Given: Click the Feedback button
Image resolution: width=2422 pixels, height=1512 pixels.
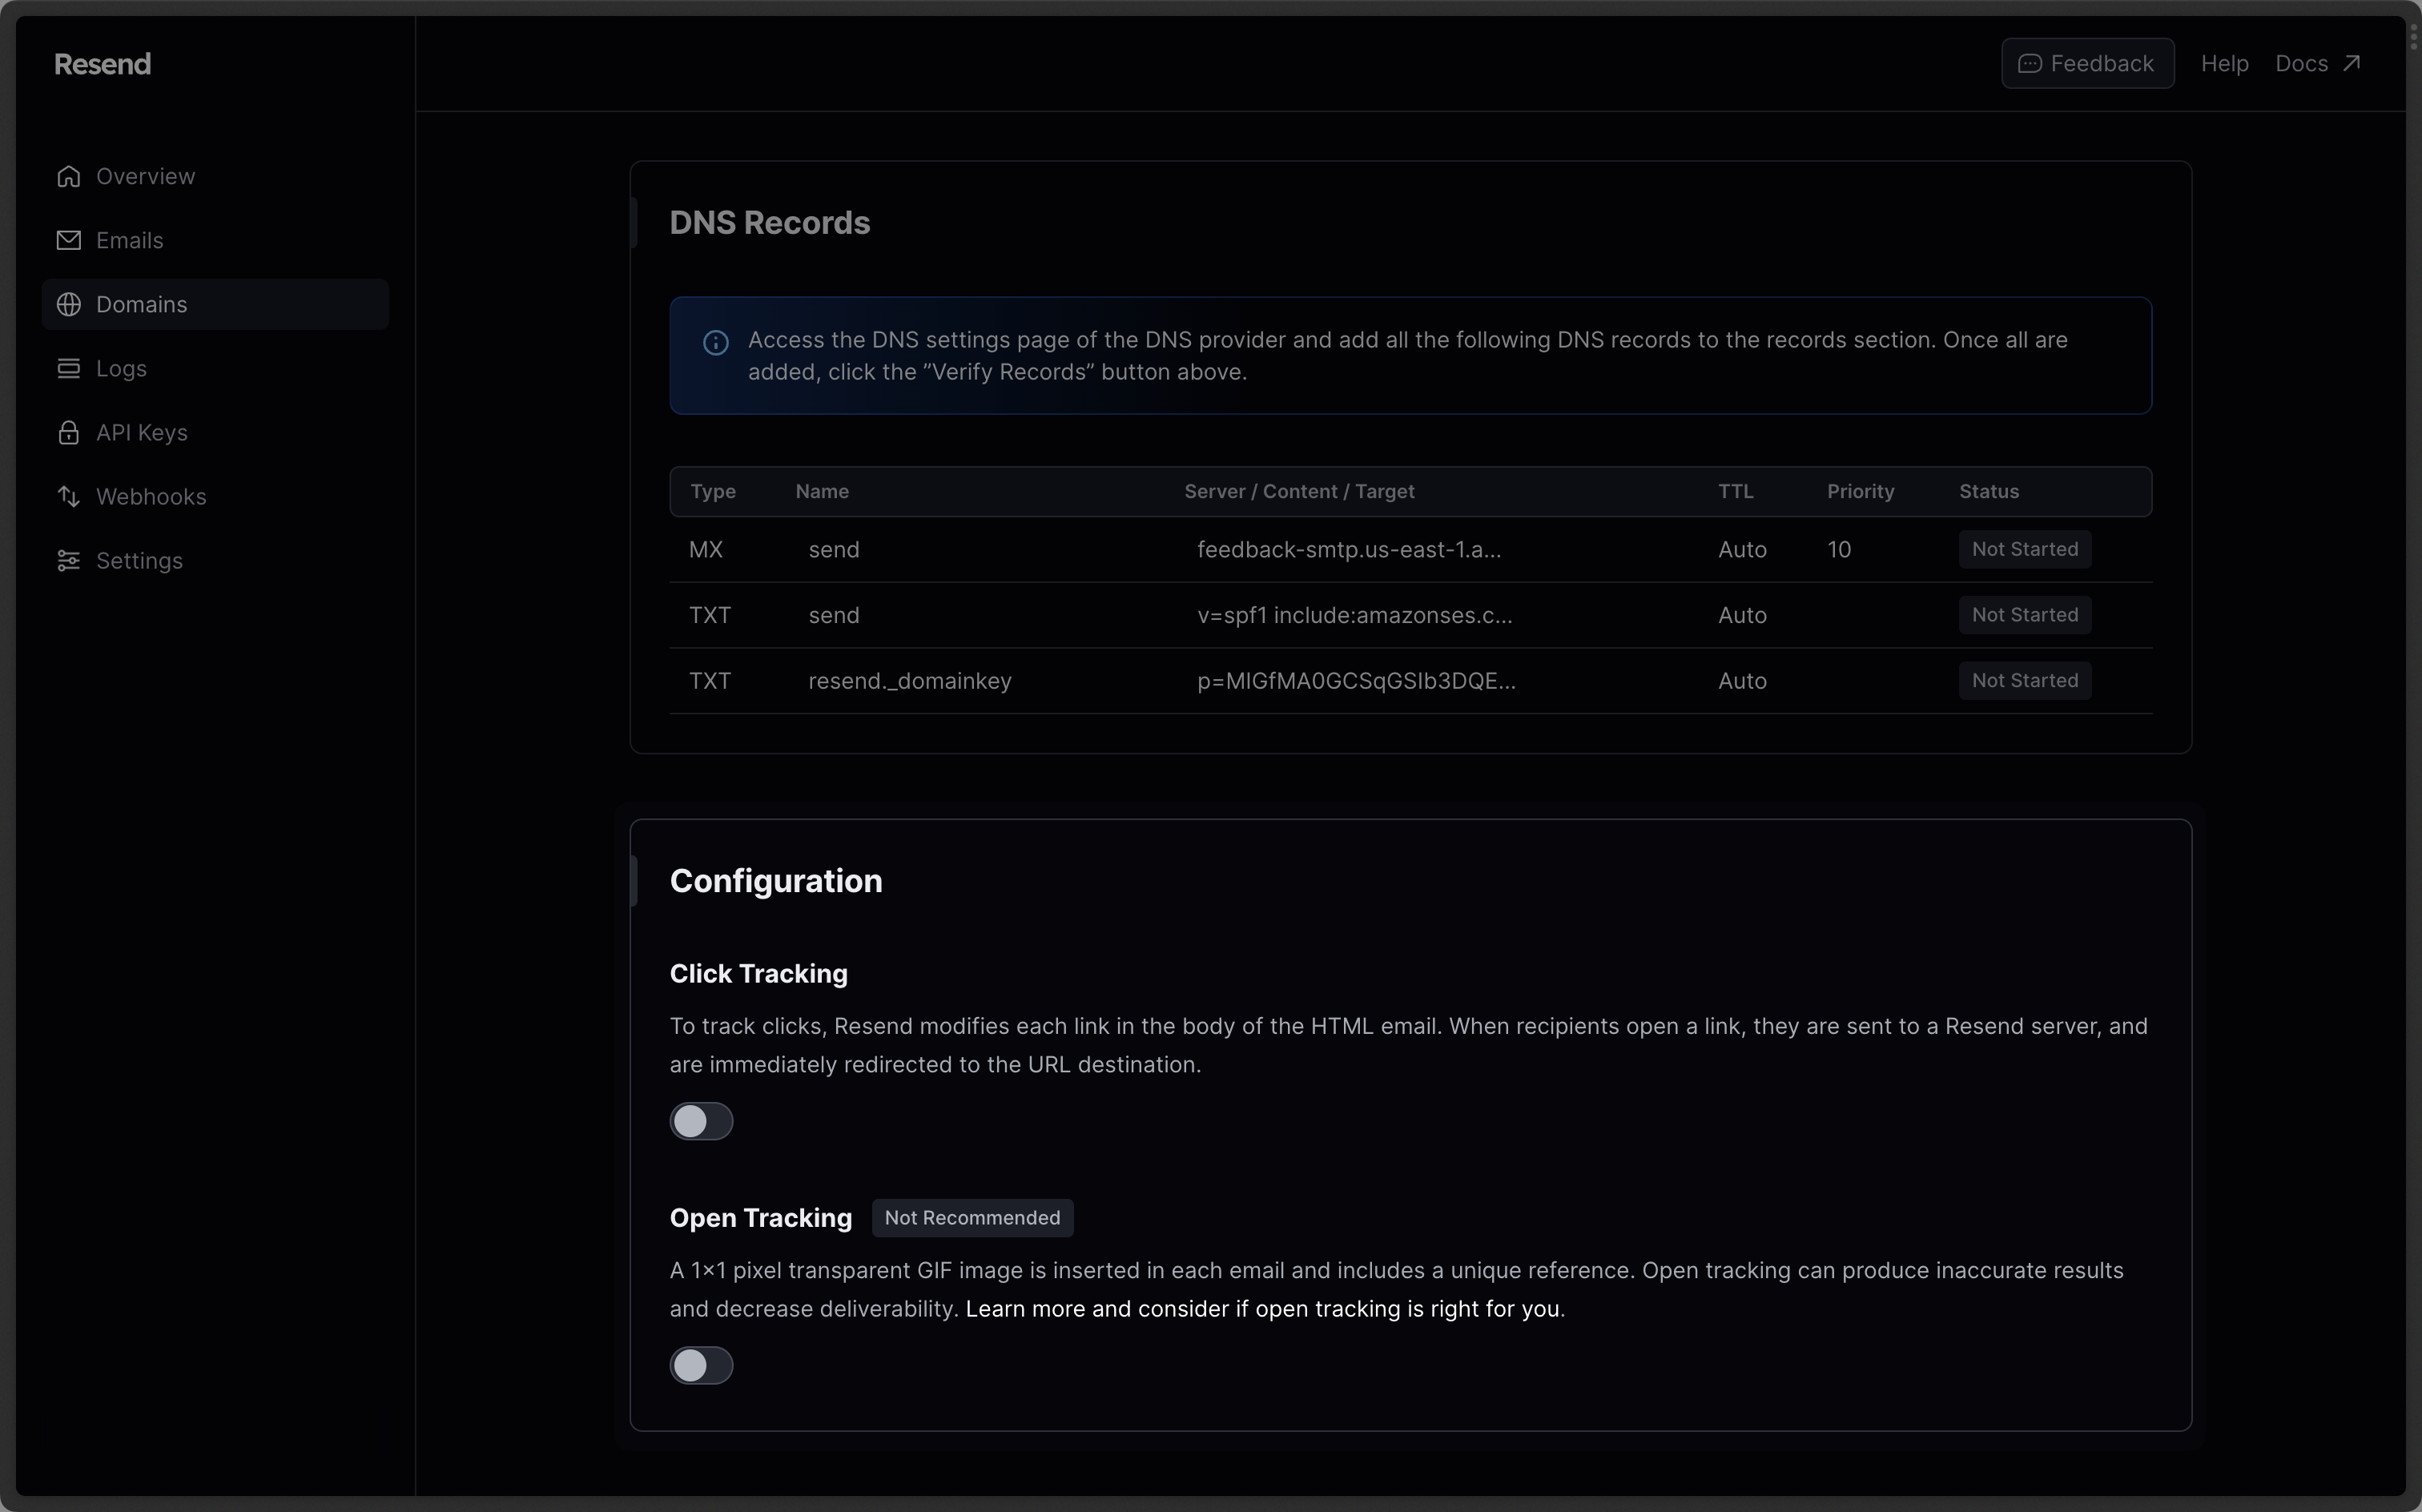Looking at the screenshot, I should (2087, 63).
